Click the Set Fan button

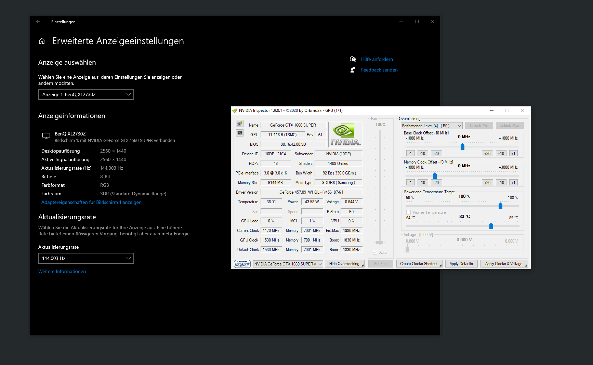tap(380, 264)
